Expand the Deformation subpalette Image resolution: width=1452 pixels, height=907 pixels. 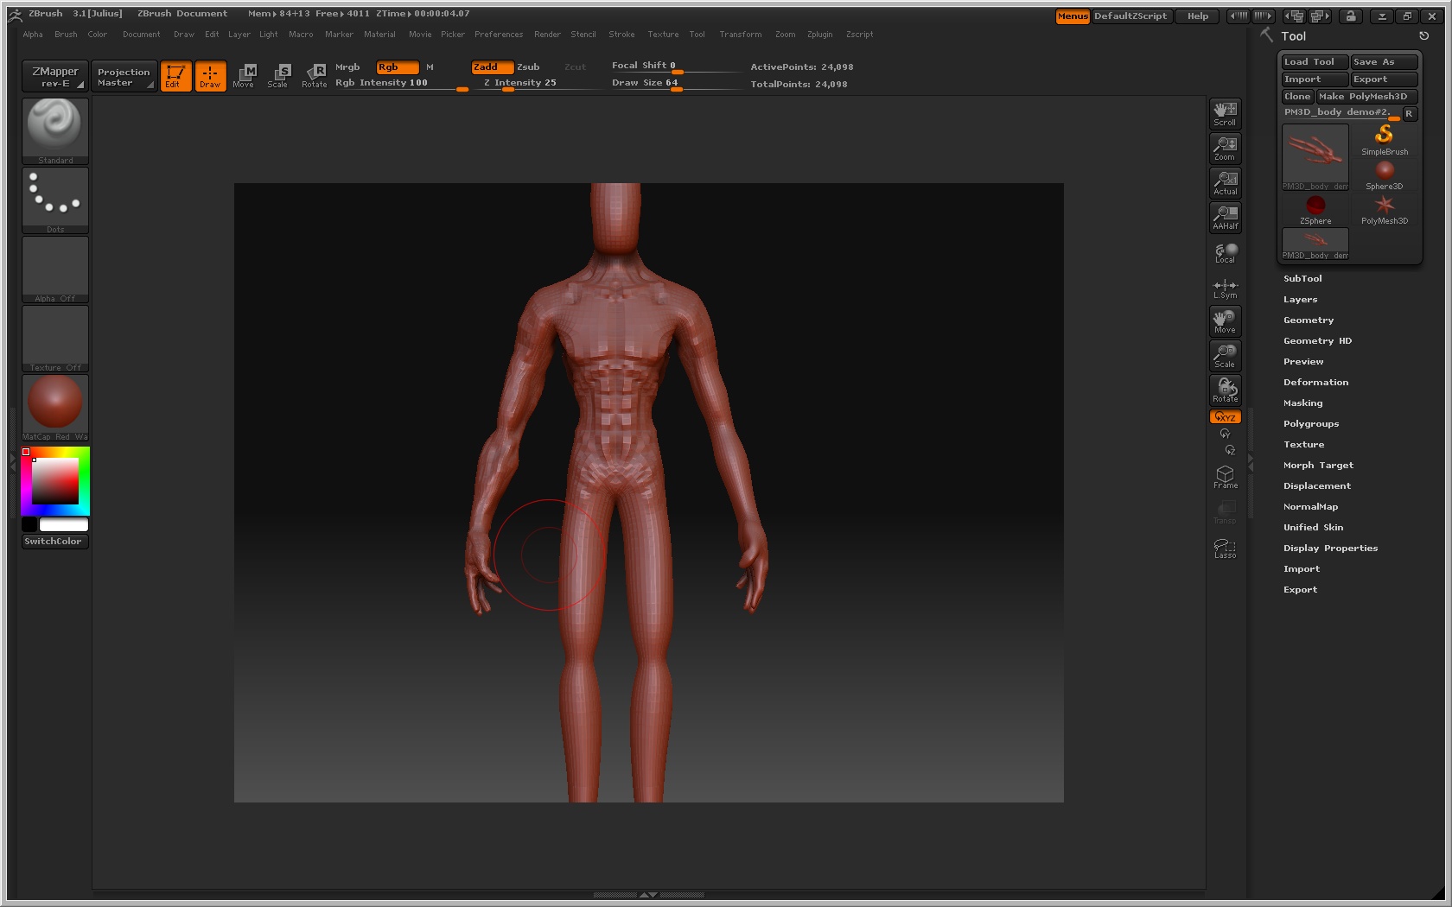1315,383
